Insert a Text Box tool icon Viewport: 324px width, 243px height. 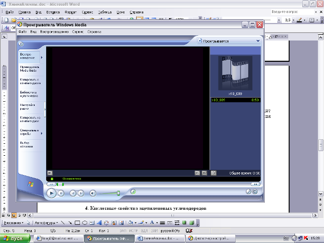click(92, 223)
